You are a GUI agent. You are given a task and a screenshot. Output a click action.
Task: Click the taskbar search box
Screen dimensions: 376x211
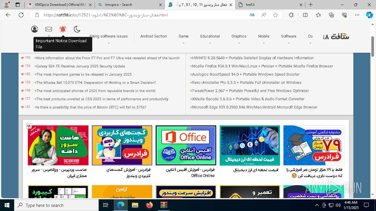tap(56, 205)
